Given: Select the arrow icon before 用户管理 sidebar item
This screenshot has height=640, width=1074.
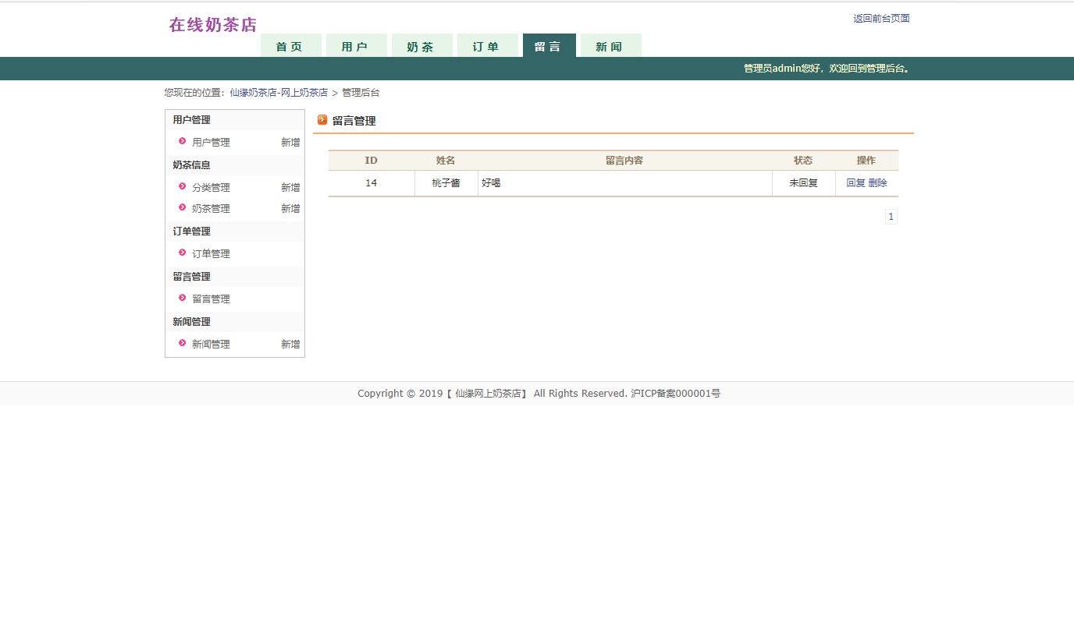Looking at the screenshot, I should (182, 142).
